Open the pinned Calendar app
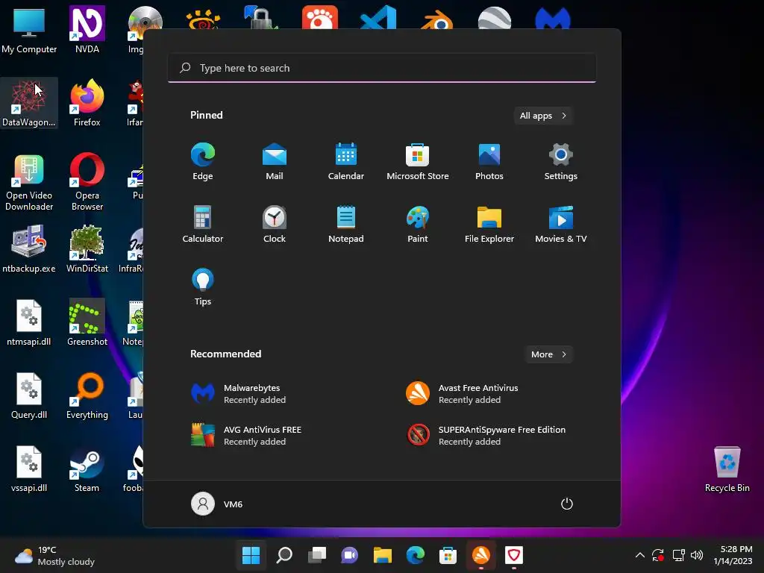This screenshot has width=764, height=573. (346, 162)
